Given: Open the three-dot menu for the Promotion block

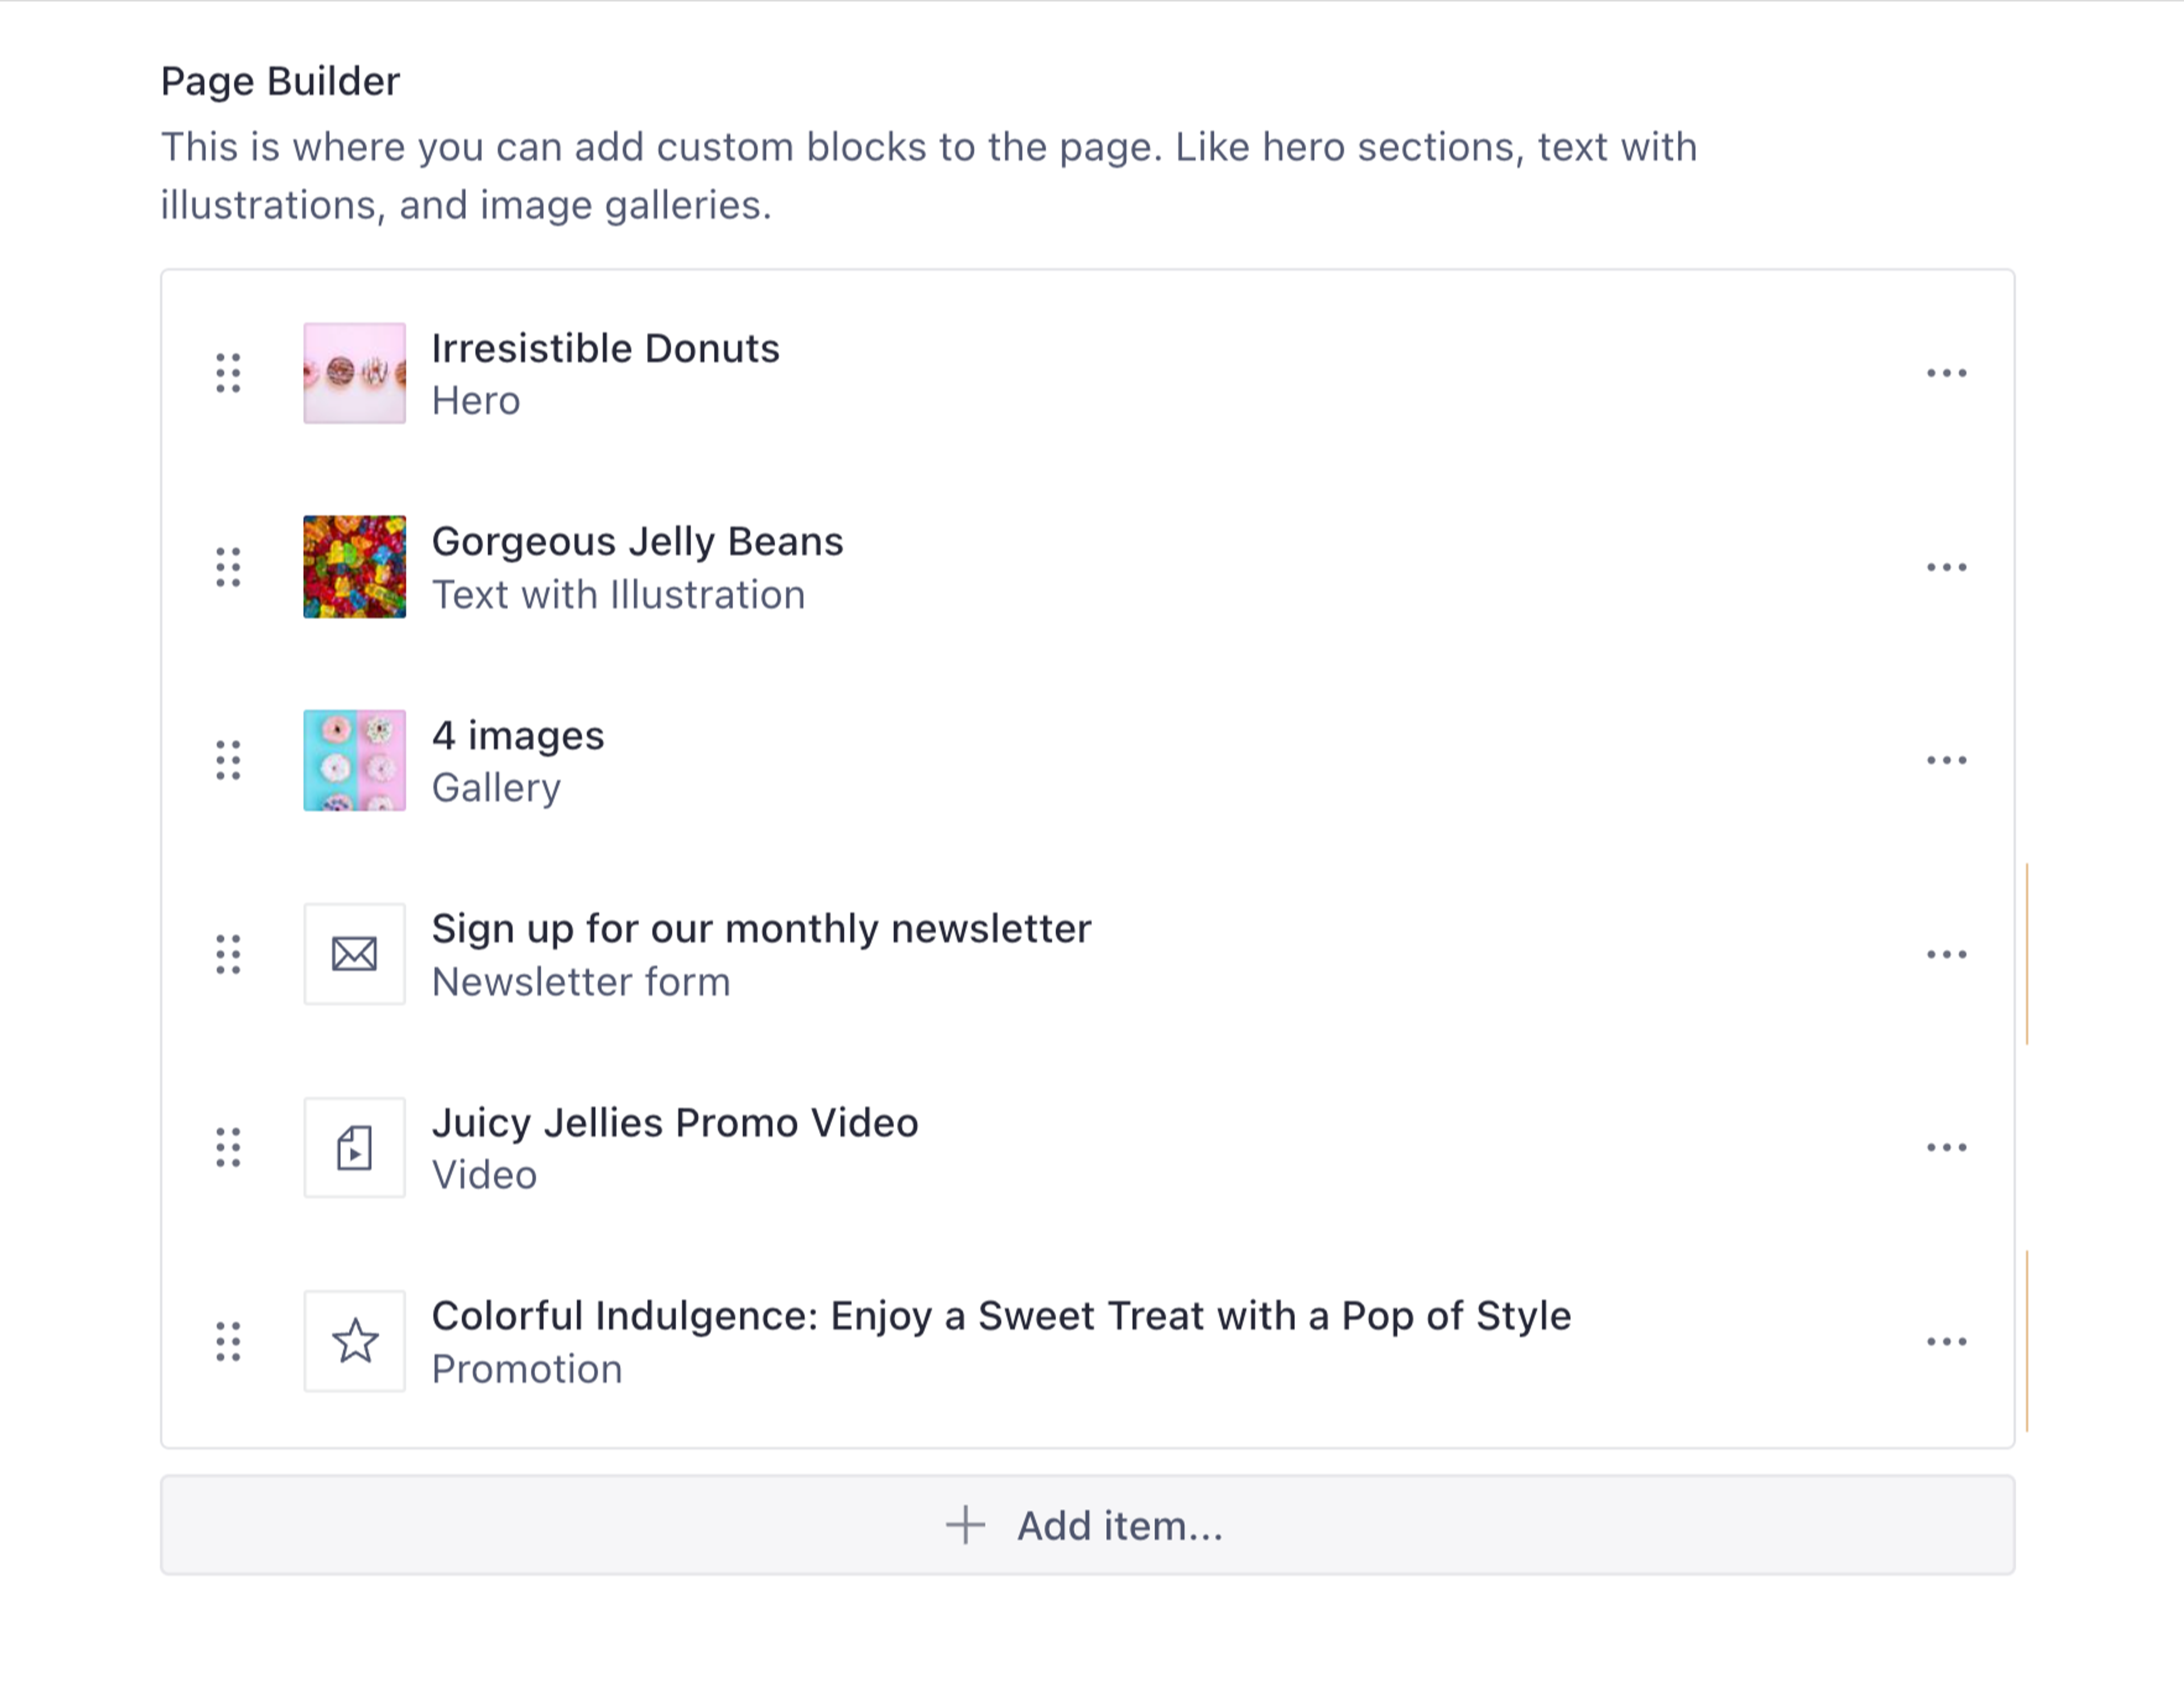Looking at the screenshot, I should (x=1946, y=1341).
